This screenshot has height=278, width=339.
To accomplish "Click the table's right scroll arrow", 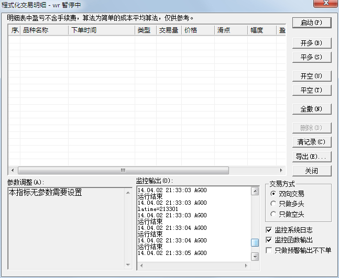I will [x=281, y=170].
